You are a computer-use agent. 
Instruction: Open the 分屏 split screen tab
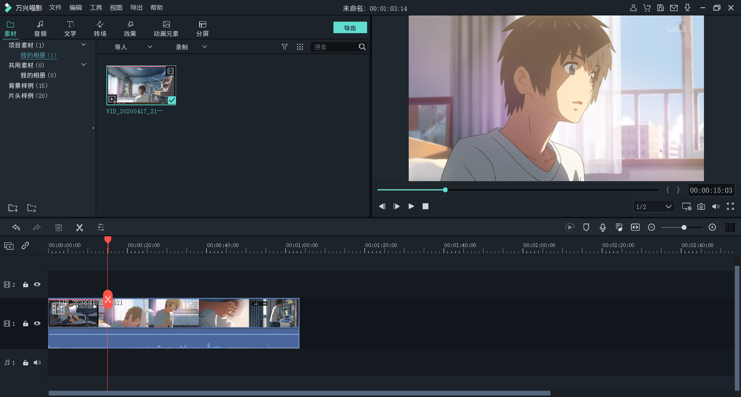(202, 29)
